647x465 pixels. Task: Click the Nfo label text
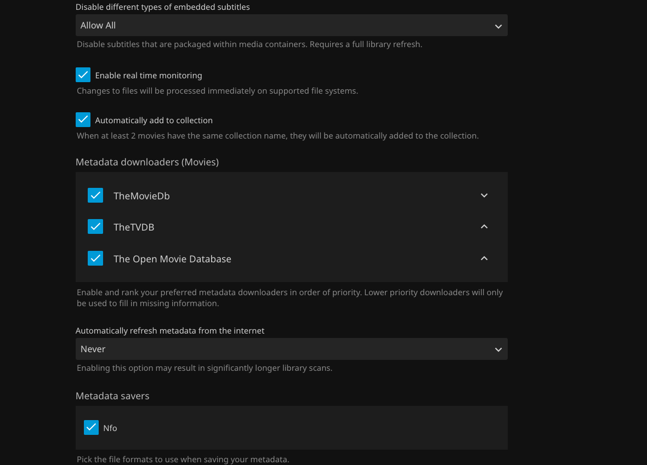tap(110, 428)
